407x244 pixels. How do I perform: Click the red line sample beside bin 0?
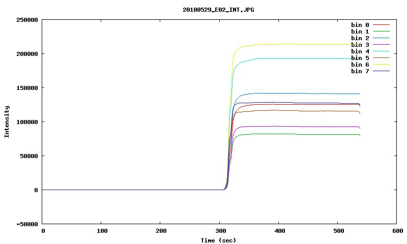pyautogui.click(x=381, y=25)
